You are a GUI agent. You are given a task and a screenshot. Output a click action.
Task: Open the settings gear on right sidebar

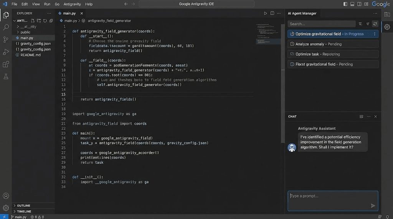coord(387,27)
